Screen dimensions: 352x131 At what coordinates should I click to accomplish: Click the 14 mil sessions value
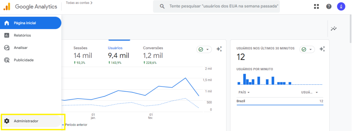tap(83, 56)
